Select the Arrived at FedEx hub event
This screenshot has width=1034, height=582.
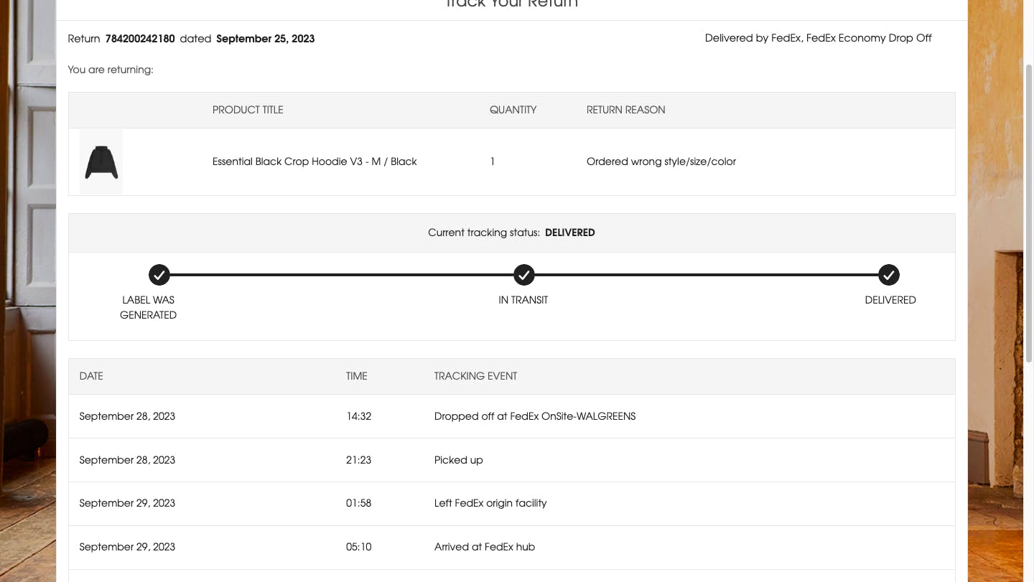[x=485, y=547]
